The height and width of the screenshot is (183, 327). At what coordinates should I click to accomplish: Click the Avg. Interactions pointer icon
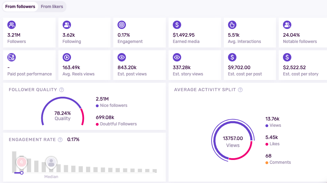point(232,25)
